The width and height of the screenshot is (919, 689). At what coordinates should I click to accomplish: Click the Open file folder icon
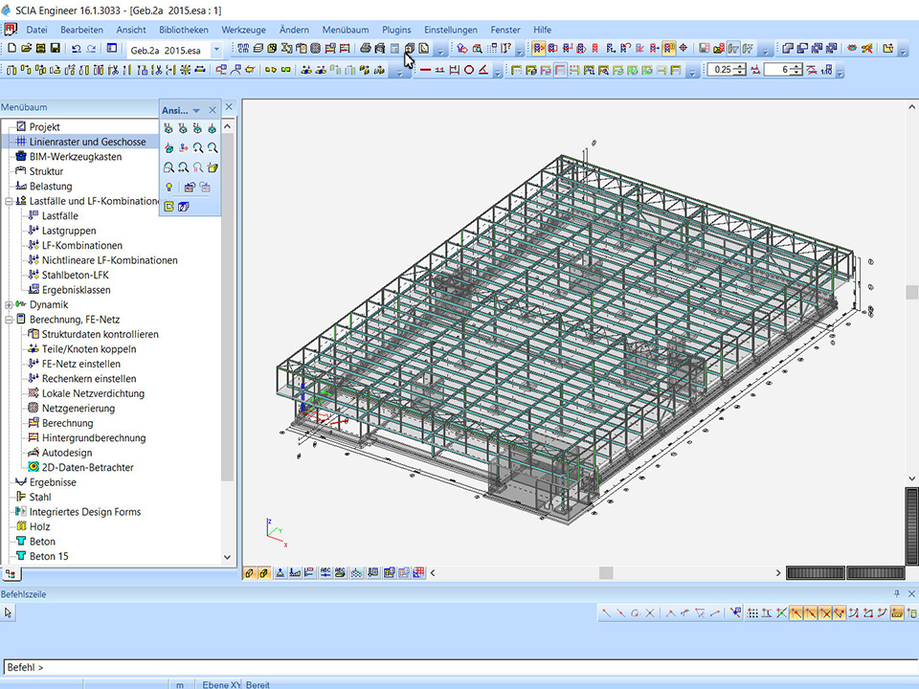[x=26, y=48]
